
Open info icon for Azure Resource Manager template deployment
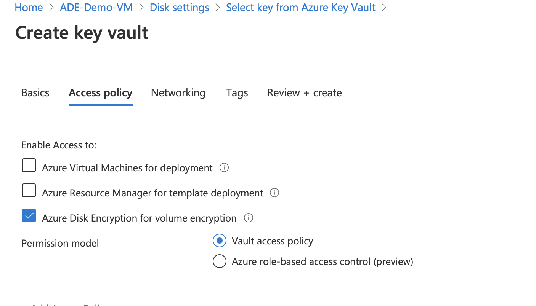274,193
